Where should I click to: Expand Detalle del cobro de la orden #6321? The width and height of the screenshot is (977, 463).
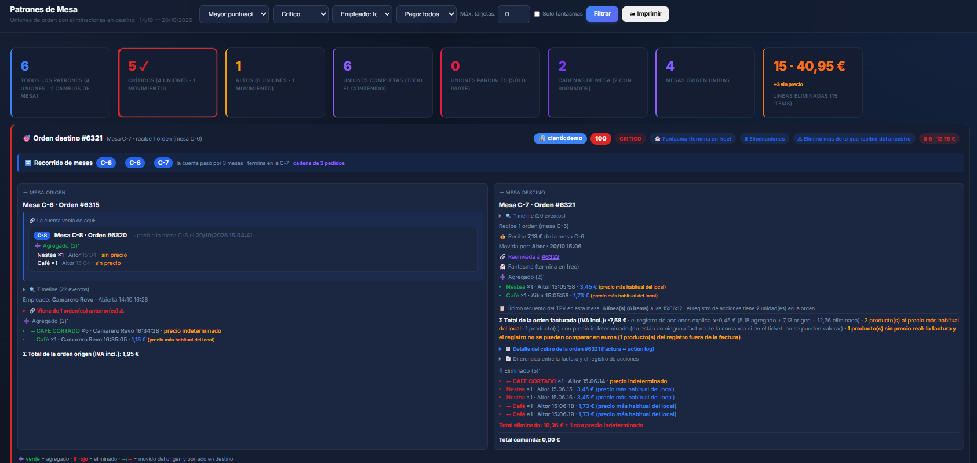[577, 349]
